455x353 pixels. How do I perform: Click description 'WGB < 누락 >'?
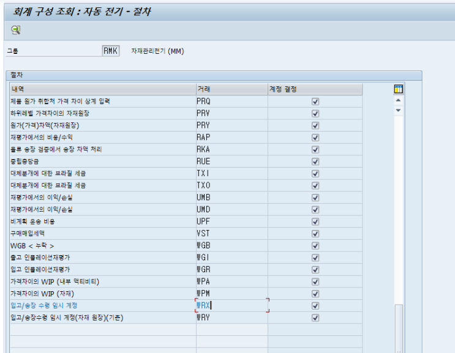click(32, 246)
